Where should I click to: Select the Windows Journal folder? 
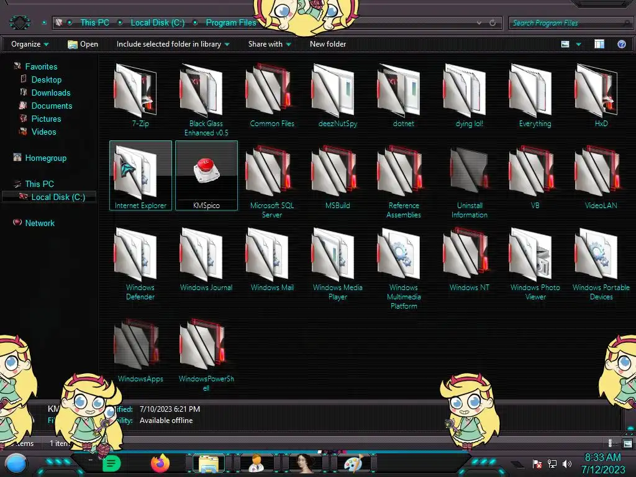tap(206, 259)
